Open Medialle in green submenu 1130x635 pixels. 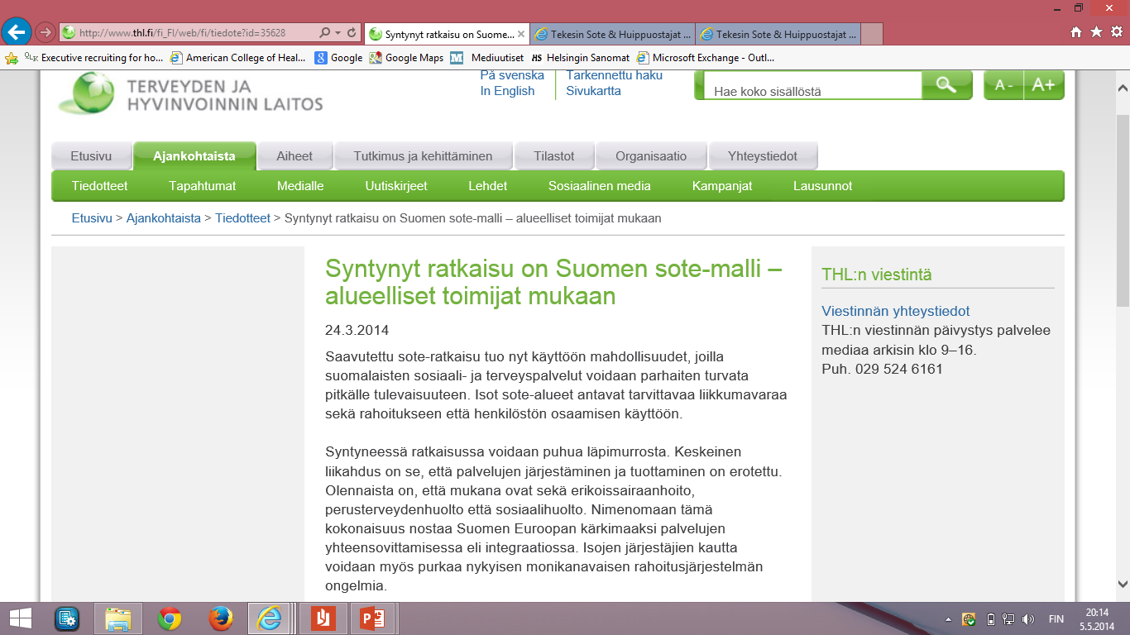(300, 186)
